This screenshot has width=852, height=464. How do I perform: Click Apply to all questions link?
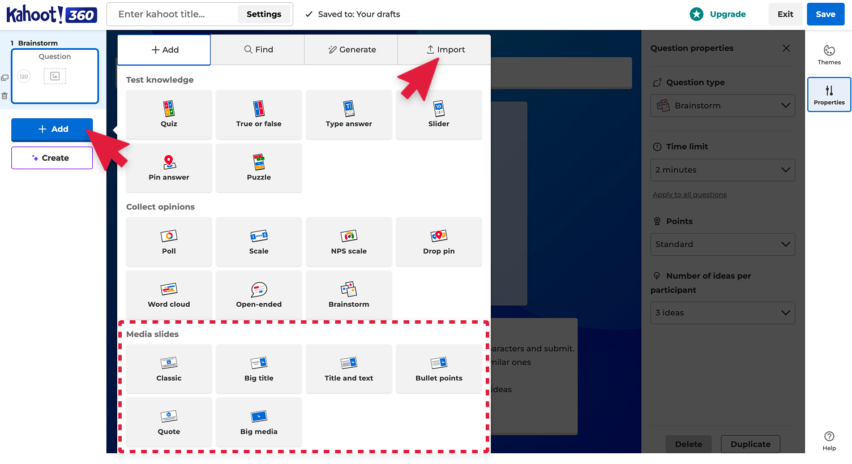tap(690, 195)
